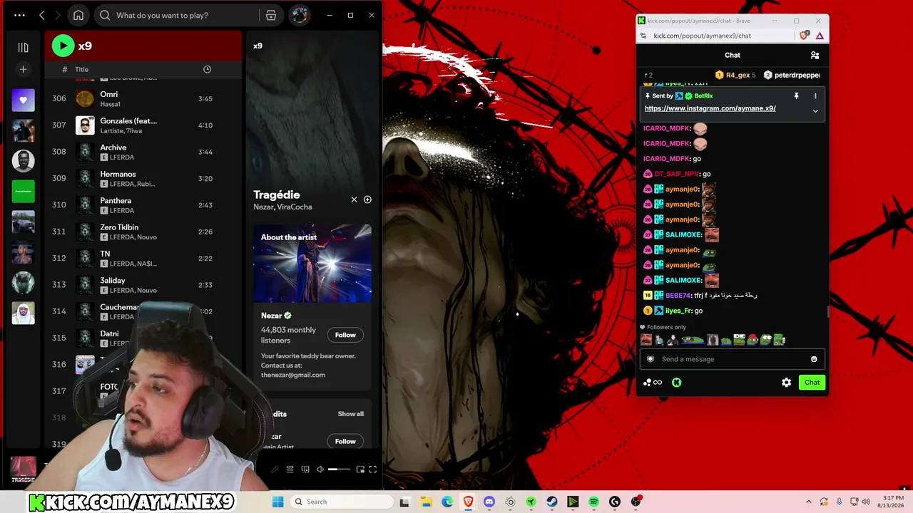Viewport: 913px width, 513px height.
Task: Click the green Kick logo button in chat
Action: pos(676,383)
